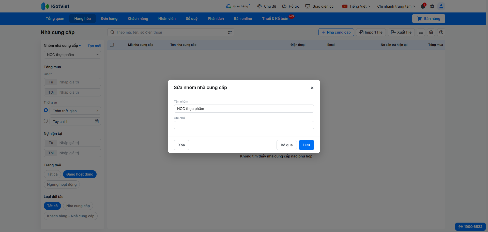
Task: Open the Phân tích menu
Action: [216, 19]
